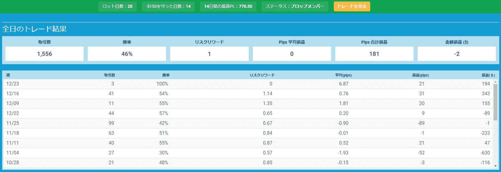The width and height of the screenshot is (501, 172).
Task: Click the 99 trade count in 11/25 row
Action: coord(111,123)
